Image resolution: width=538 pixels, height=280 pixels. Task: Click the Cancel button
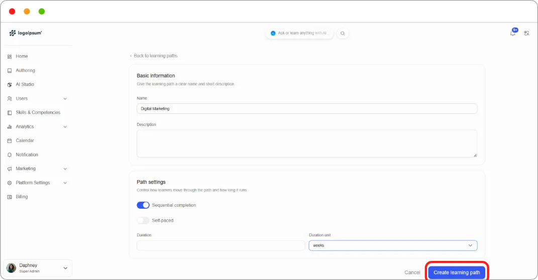pos(412,272)
